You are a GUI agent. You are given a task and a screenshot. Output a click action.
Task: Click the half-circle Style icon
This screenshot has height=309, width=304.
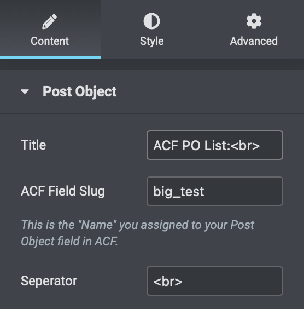pos(151,21)
